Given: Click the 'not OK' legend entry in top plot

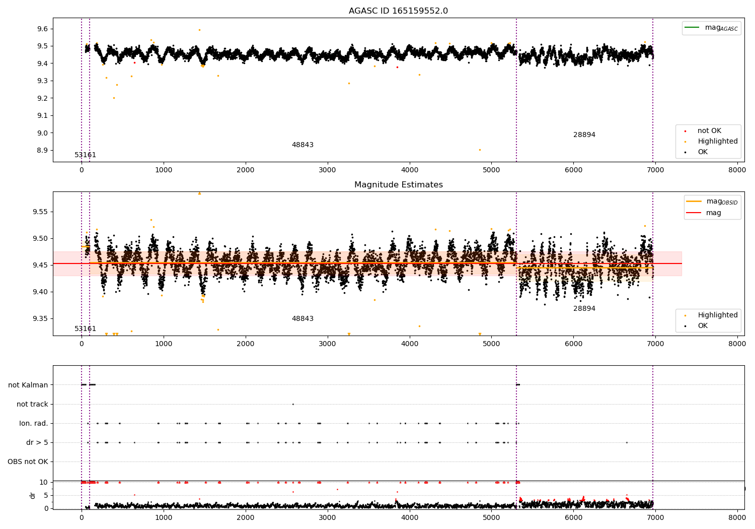Looking at the screenshot, I should (x=709, y=131).
